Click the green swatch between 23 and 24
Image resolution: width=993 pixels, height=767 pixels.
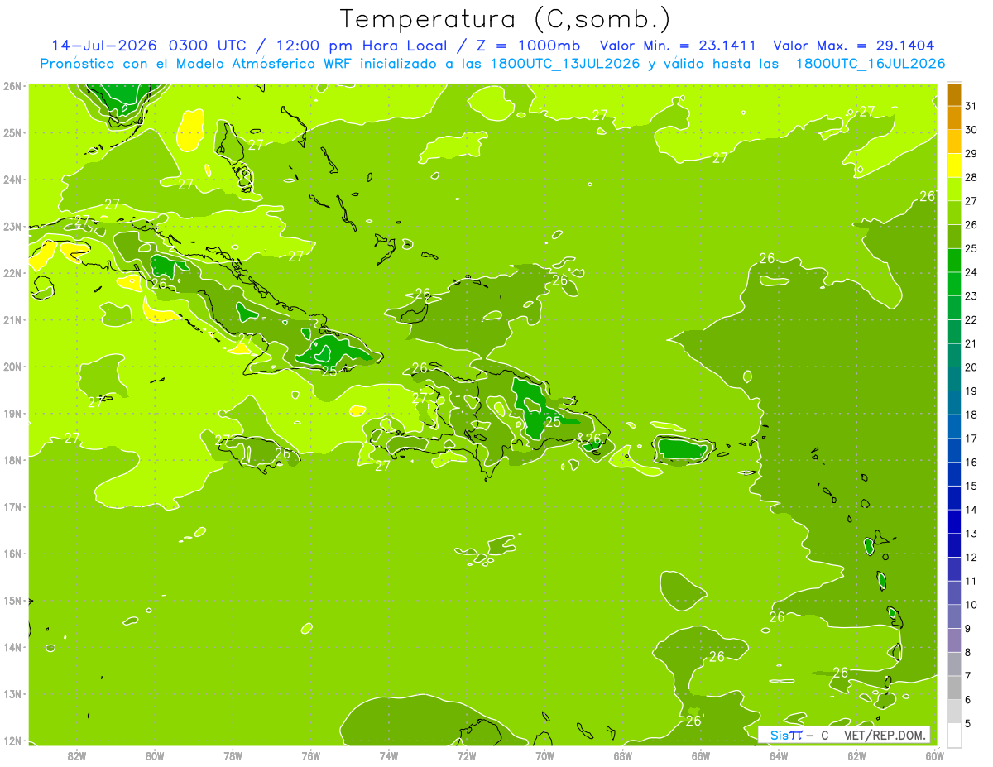(x=954, y=284)
